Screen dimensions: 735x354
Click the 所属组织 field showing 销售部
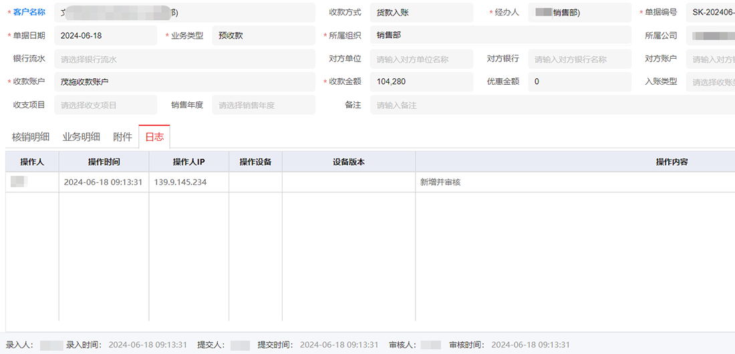click(500, 36)
